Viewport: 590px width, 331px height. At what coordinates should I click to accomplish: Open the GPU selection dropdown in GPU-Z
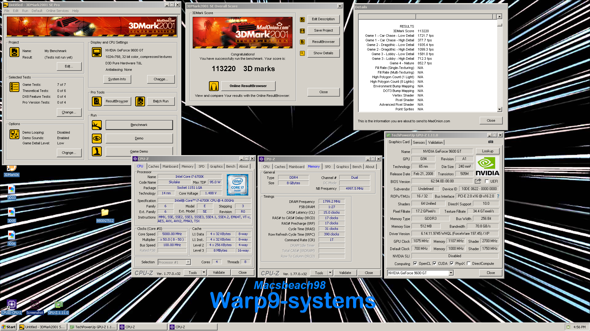coord(451,273)
